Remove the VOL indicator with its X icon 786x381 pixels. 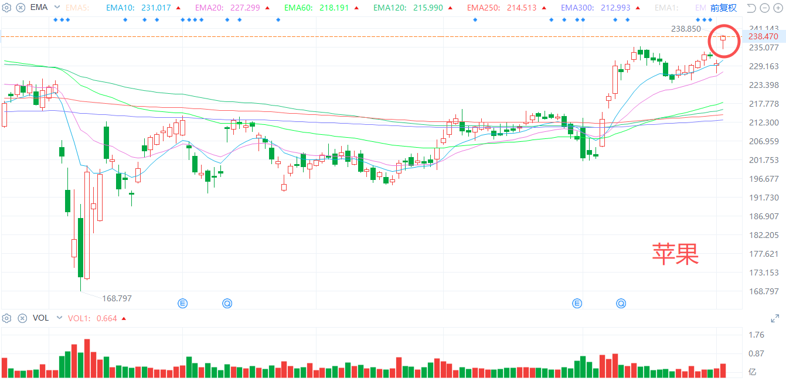22,318
